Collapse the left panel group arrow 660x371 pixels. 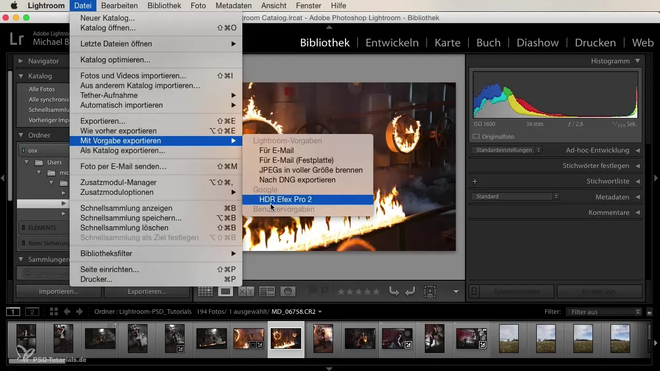tap(3, 178)
